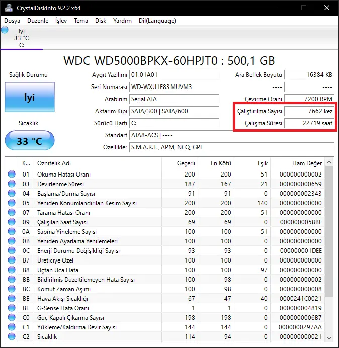Click the status orb for attribute 0A
Image resolution: width=339 pixels, height=348 pixels.
tap(12, 231)
